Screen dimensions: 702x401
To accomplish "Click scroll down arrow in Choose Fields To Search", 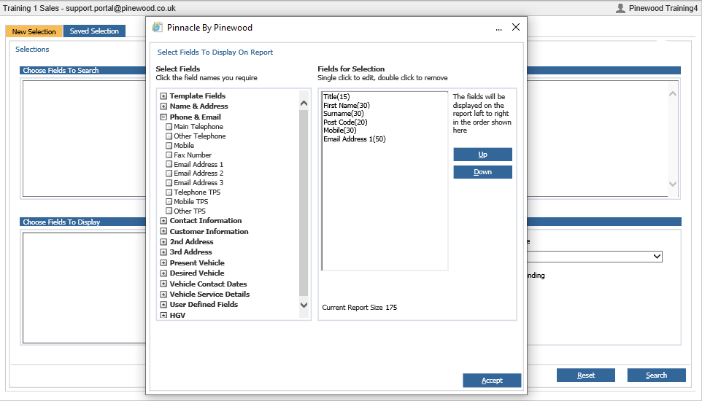I will point(673,184).
